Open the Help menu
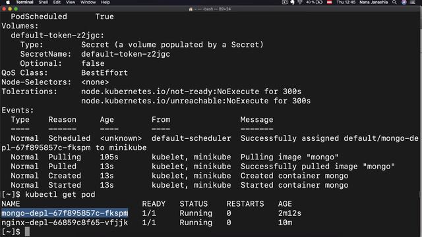Image resolution: width=422 pixels, height=237 pixels. click(105, 2)
